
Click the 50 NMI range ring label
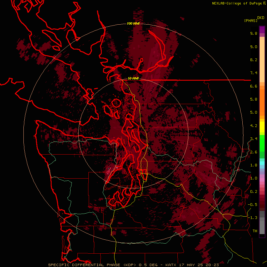point(133,78)
